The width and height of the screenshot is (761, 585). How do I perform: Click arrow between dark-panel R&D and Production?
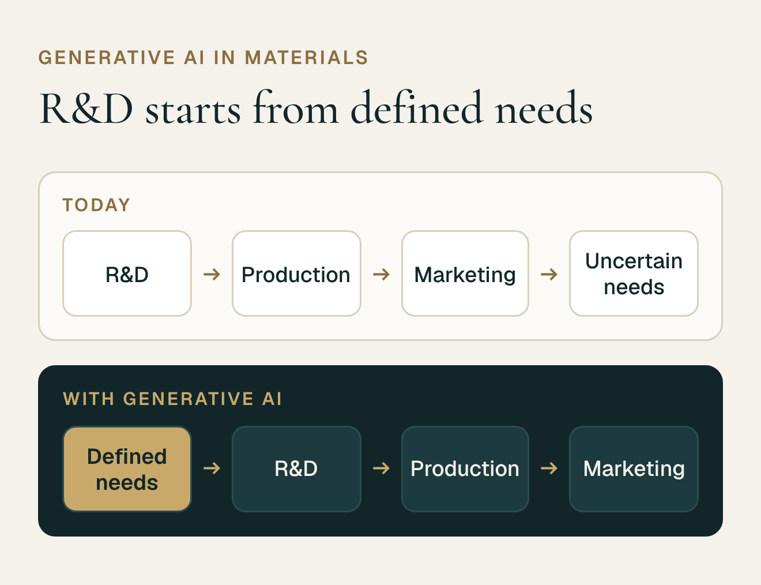pyautogui.click(x=381, y=468)
